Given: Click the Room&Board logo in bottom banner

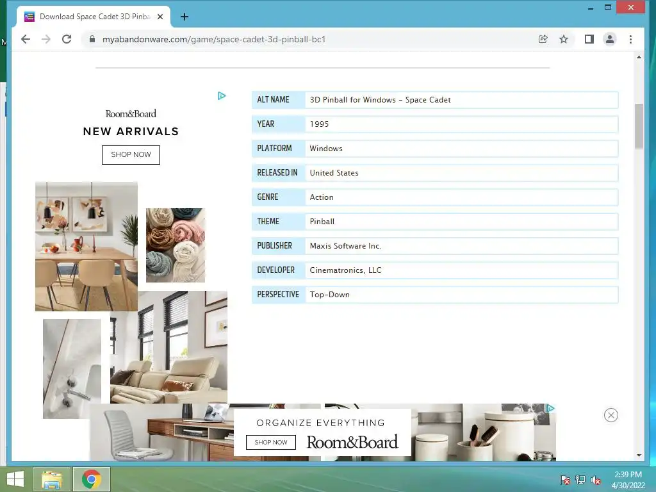Looking at the screenshot, I should [352, 442].
